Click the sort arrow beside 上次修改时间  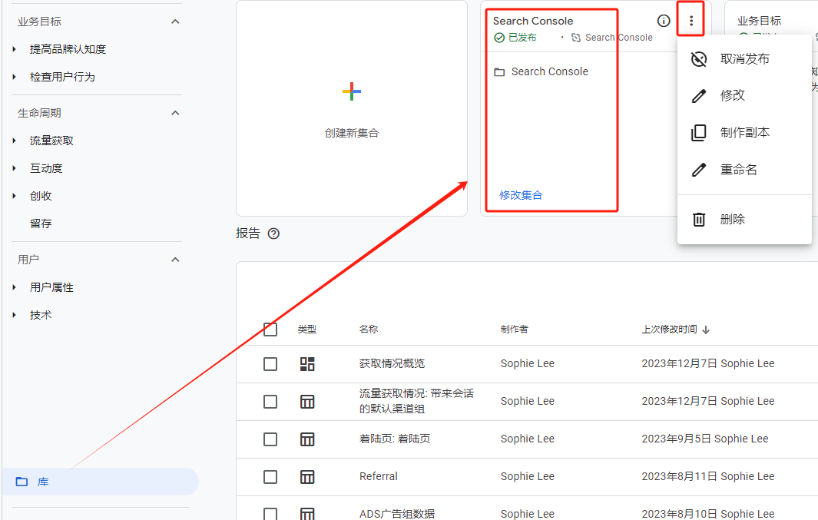tap(706, 330)
